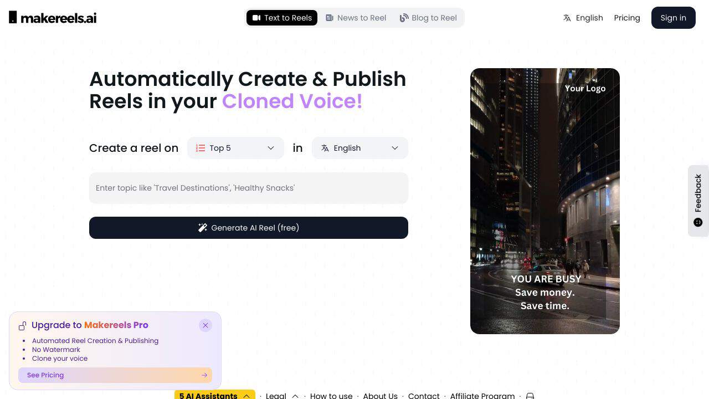Click the Sign in button

pos(674,18)
